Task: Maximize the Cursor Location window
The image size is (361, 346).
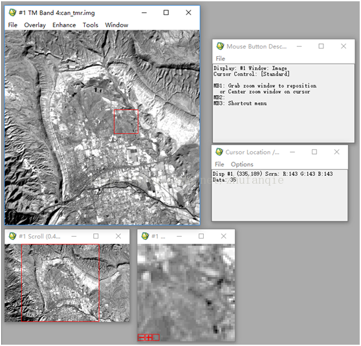Action: coord(314,152)
